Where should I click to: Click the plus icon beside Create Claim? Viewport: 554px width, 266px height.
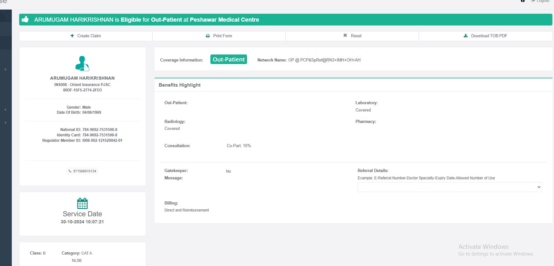point(72,36)
